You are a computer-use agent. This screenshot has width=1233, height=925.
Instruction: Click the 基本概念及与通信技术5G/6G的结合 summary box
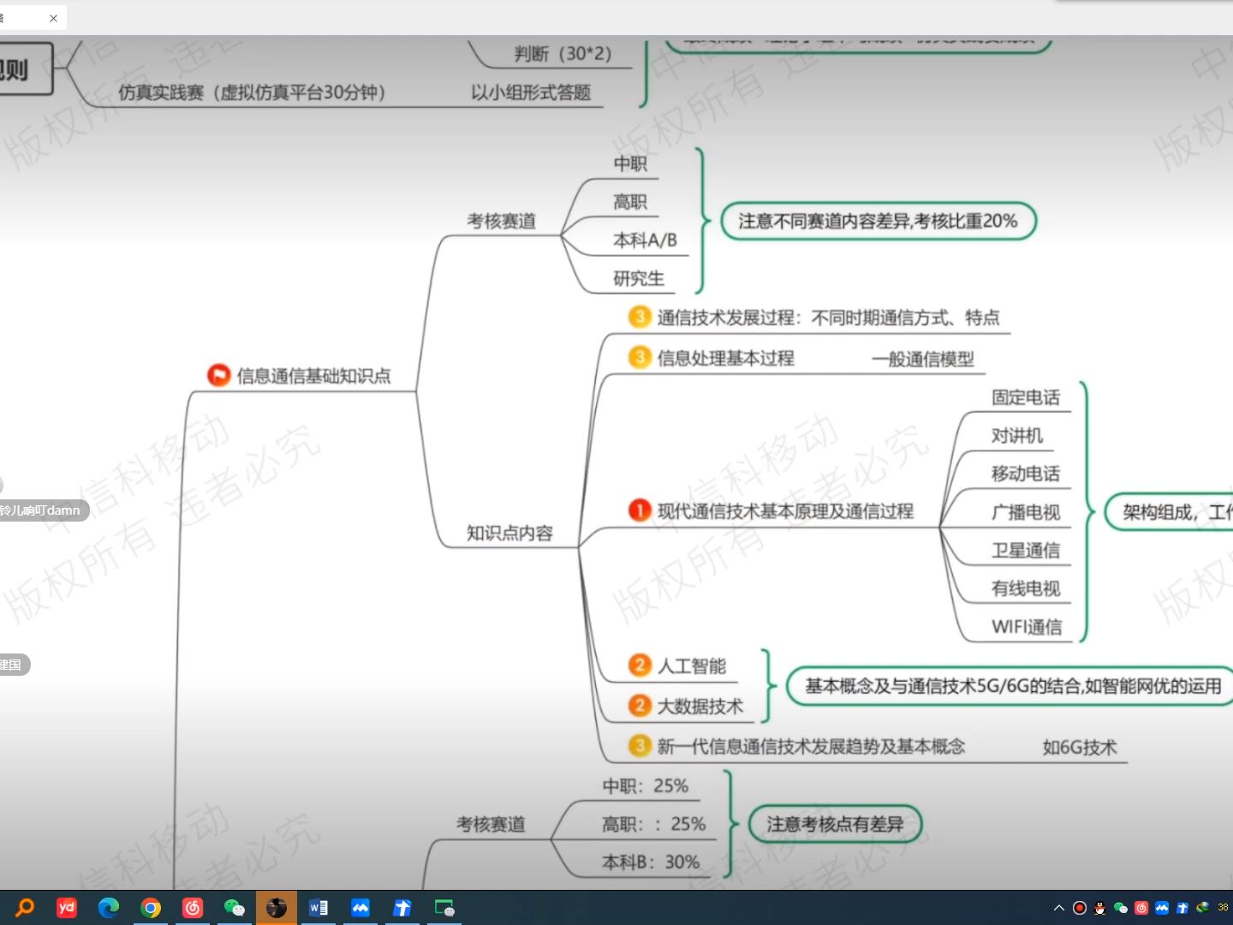[x=1010, y=686]
